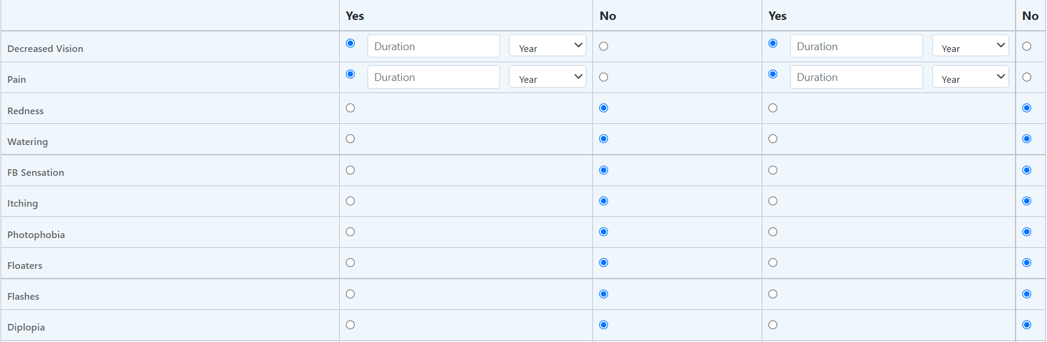The image size is (1047, 342).
Task: Focus left-group Duration field for Pain
Action: (x=433, y=77)
